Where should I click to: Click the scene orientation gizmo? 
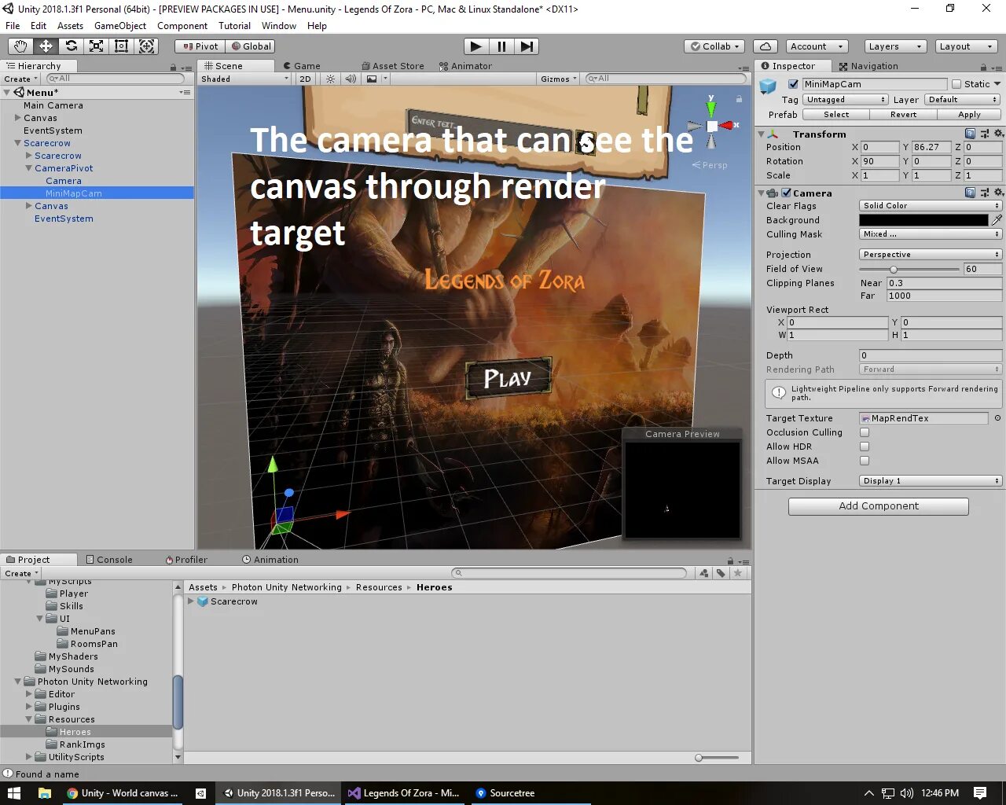712,125
